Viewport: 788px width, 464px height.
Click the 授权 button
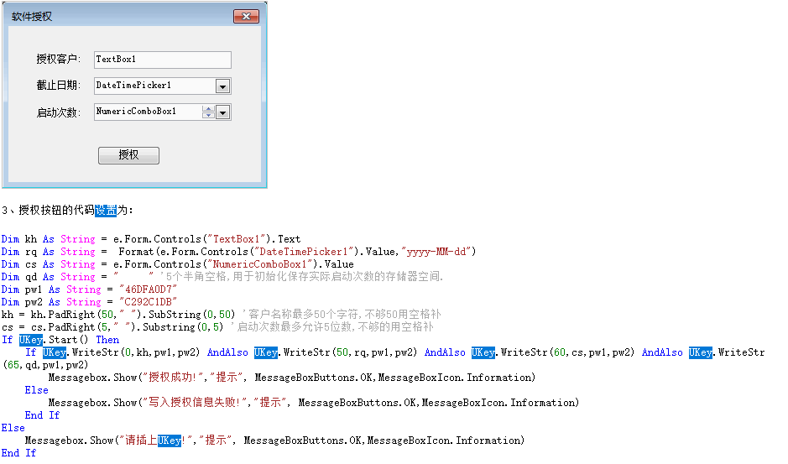point(128,155)
